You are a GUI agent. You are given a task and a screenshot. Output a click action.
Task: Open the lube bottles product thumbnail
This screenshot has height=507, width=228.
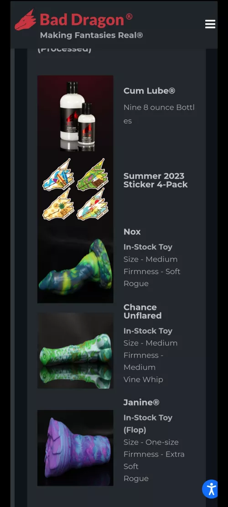[75, 113]
